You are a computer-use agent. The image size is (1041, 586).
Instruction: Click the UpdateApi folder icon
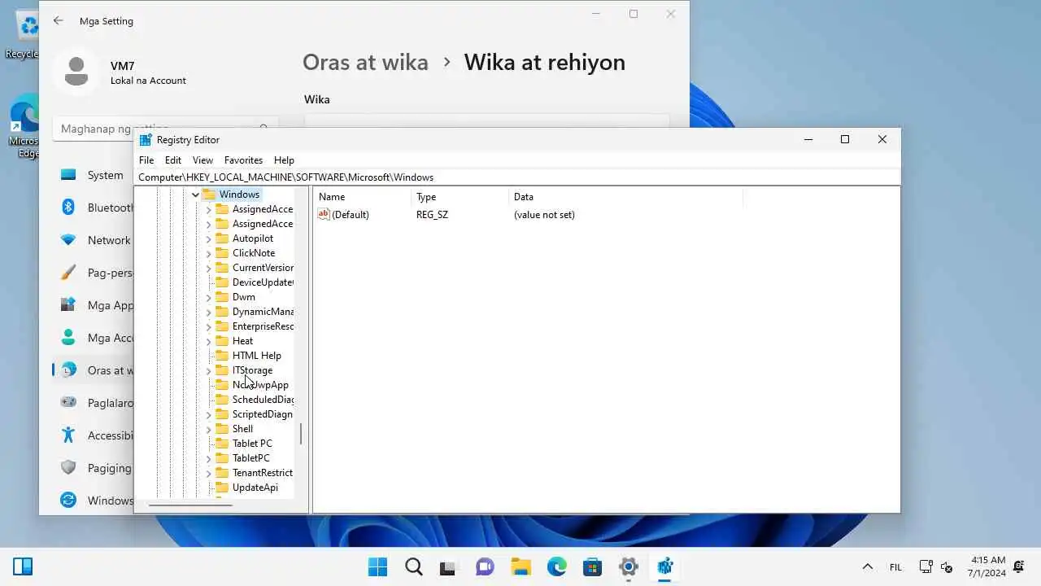click(x=222, y=488)
